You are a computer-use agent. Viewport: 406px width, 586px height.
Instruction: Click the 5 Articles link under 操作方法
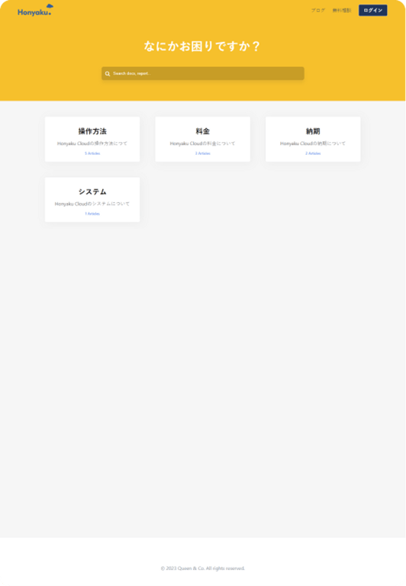(x=92, y=153)
